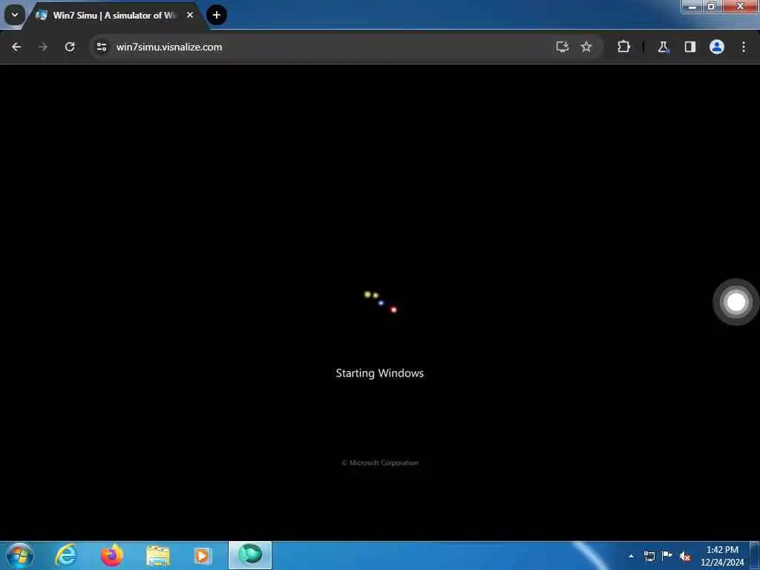
Task: Click the browser forward arrow
Action: pos(43,47)
